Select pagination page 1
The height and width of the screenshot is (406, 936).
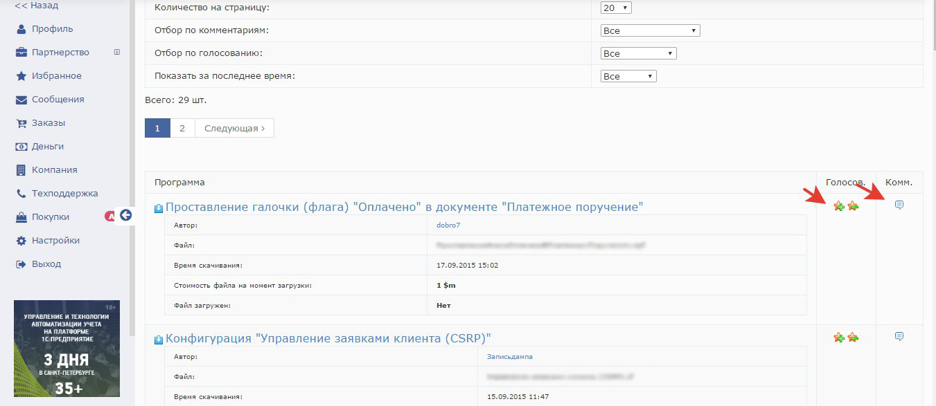tap(157, 128)
